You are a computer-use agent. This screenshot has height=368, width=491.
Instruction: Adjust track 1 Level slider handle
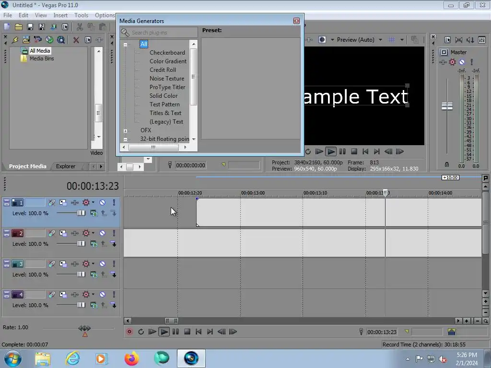[x=81, y=213]
